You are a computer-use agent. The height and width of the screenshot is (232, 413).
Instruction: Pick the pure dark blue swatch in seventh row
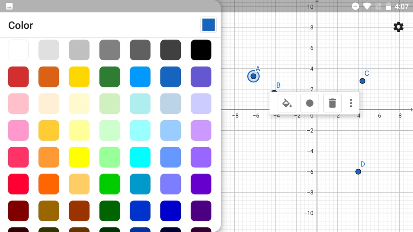170,211
